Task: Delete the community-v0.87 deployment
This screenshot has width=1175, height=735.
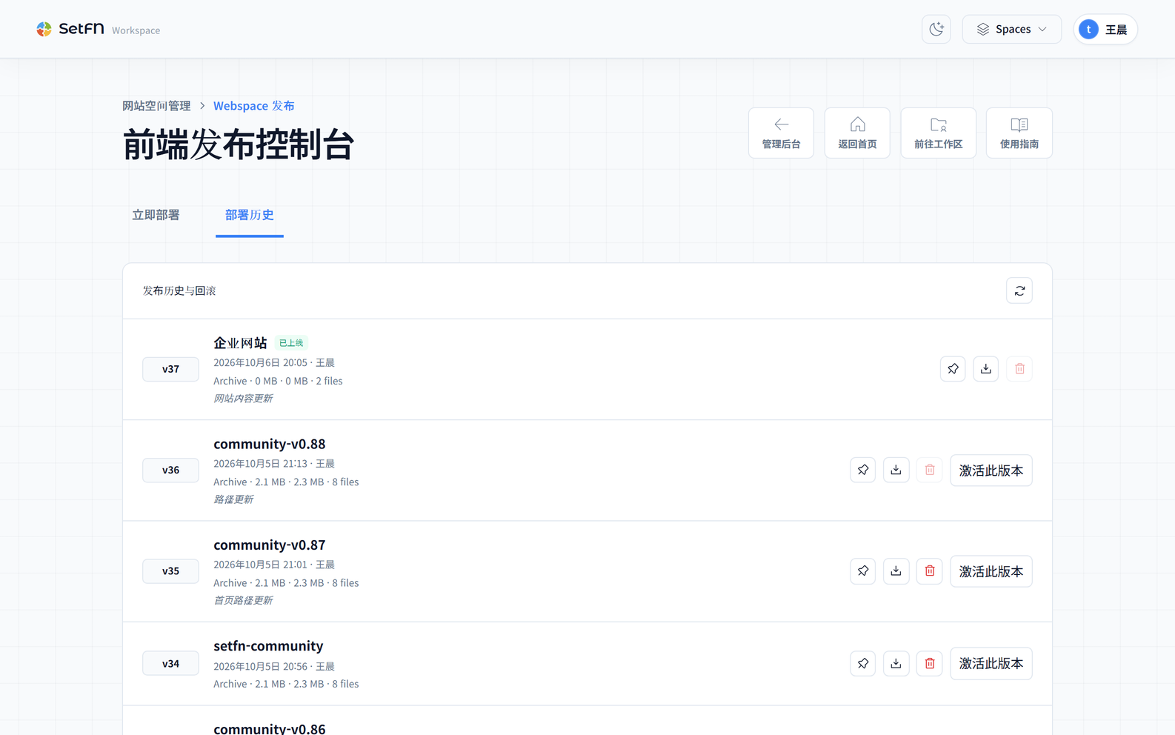Action: click(930, 571)
